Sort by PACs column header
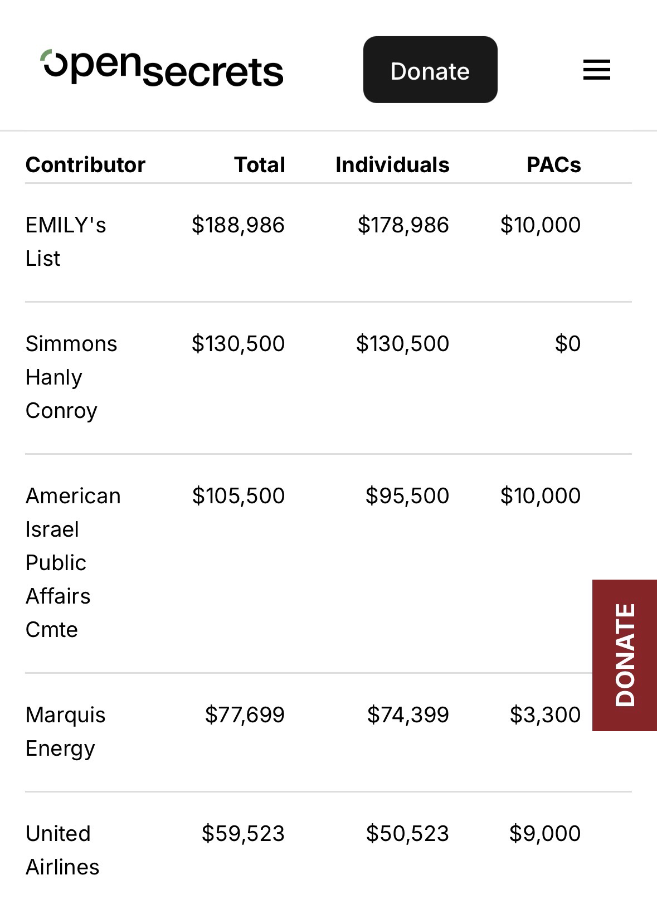The height and width of the screenshot is (909, 657). pos(553,165)
